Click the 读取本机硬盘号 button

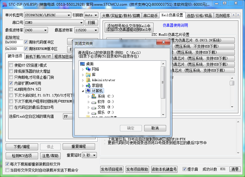pos(164,169)
